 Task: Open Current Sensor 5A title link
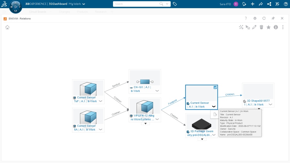coord(85,128)
